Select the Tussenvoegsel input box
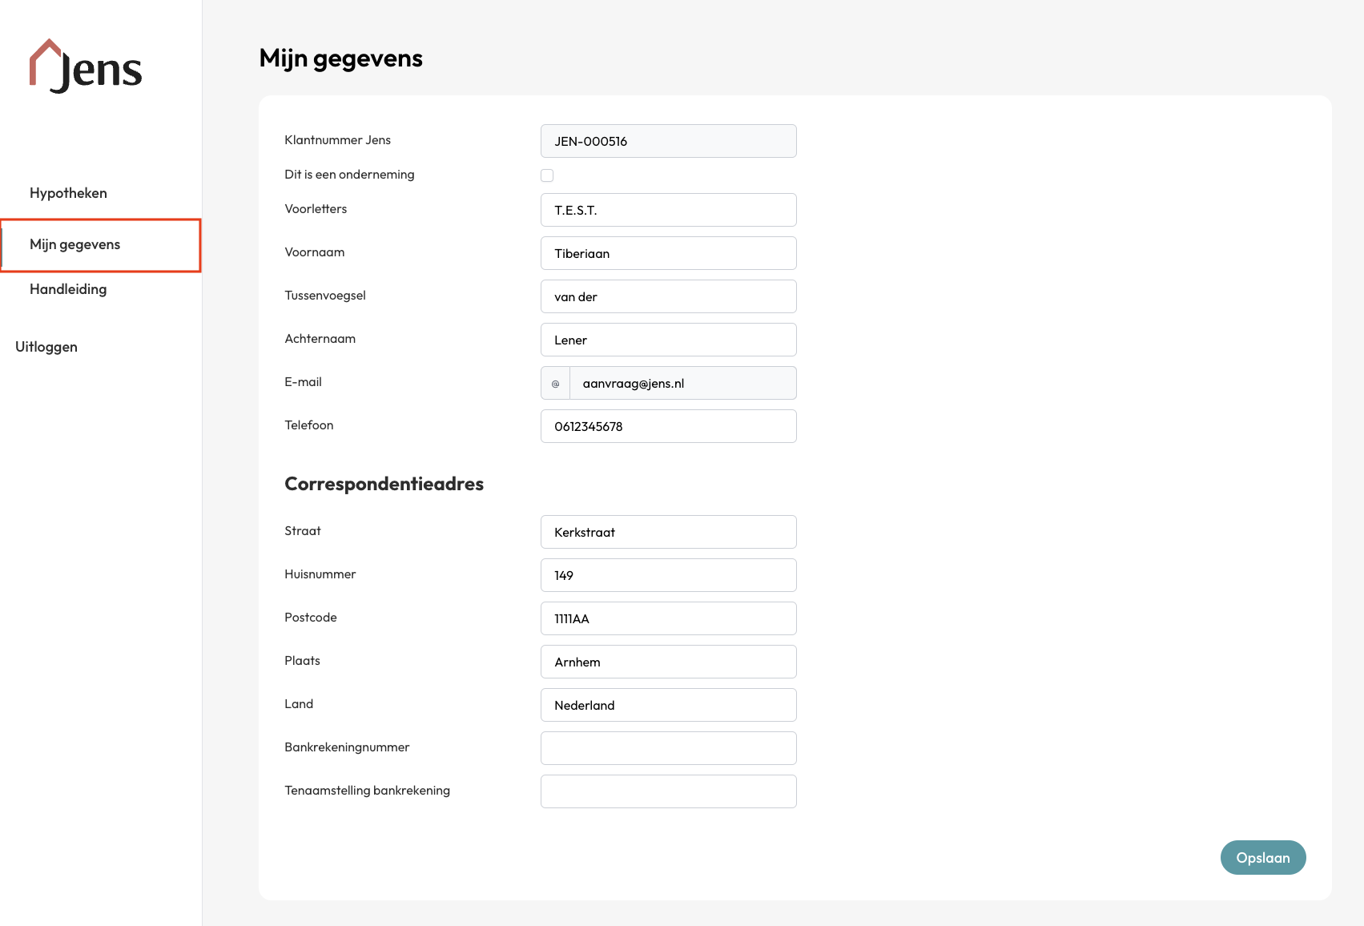Viewport: 1364px width, 926px height. coord(668,297)
